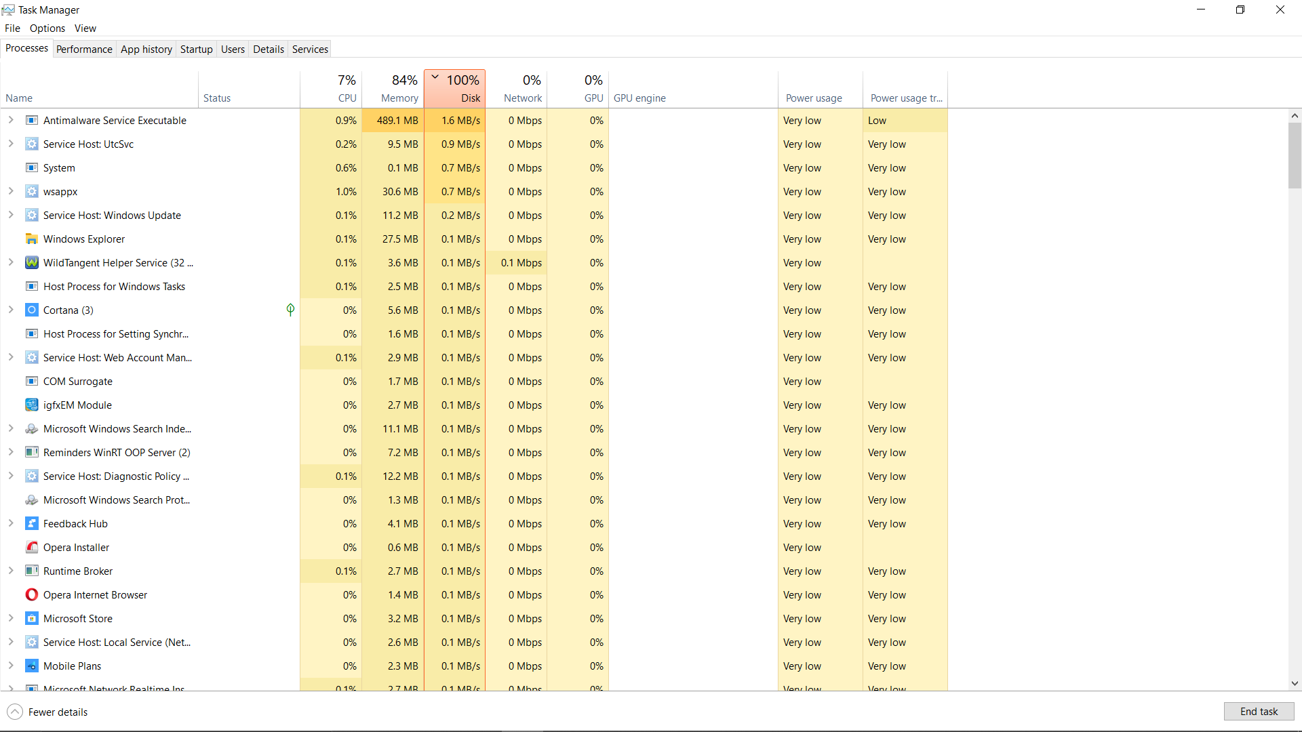Select the 489.1 MB memory cell
The width and height of the screenshot is (1302, 732).
tap(393, 121)
